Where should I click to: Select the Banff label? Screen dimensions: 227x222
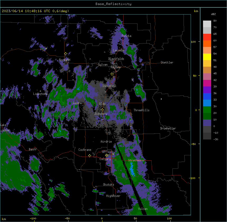pyautogui.click(x=33, y=149)
